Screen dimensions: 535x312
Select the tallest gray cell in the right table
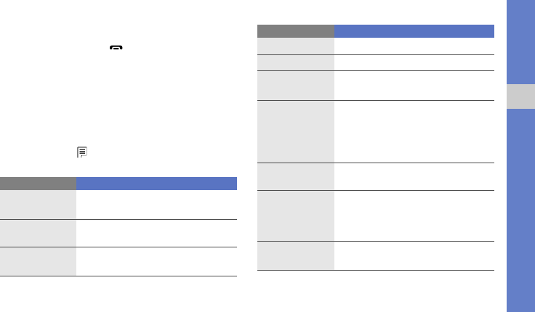click(296, 131)
